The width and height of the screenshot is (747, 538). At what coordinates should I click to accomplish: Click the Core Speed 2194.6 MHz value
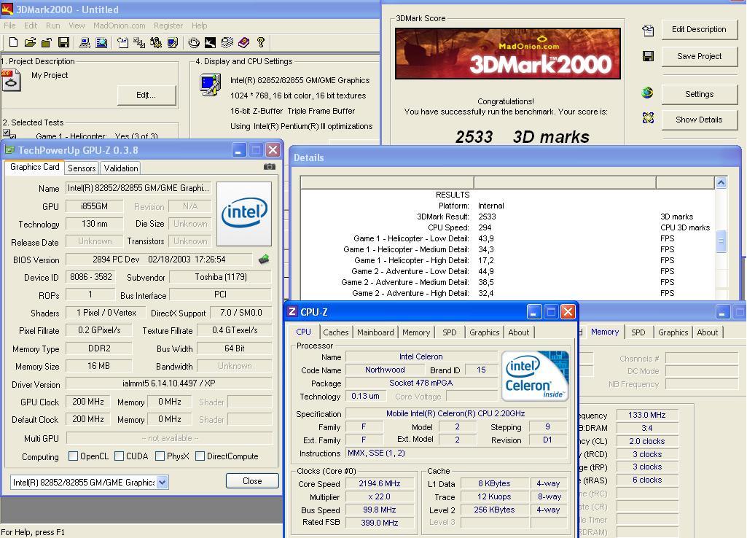[380, 483]
